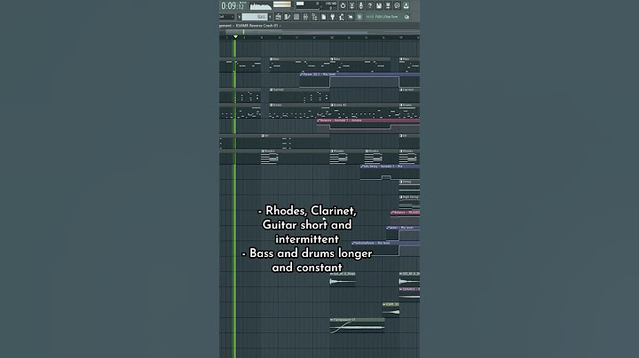
Task: Click the green playhead marker on timeline
Action: [235, 37]
